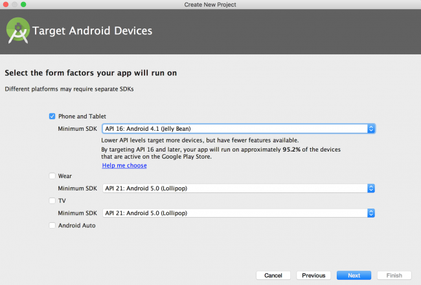Proceed with the Next button
The width and height of the screenshot is (421, 285).
(x=354, y=275)
